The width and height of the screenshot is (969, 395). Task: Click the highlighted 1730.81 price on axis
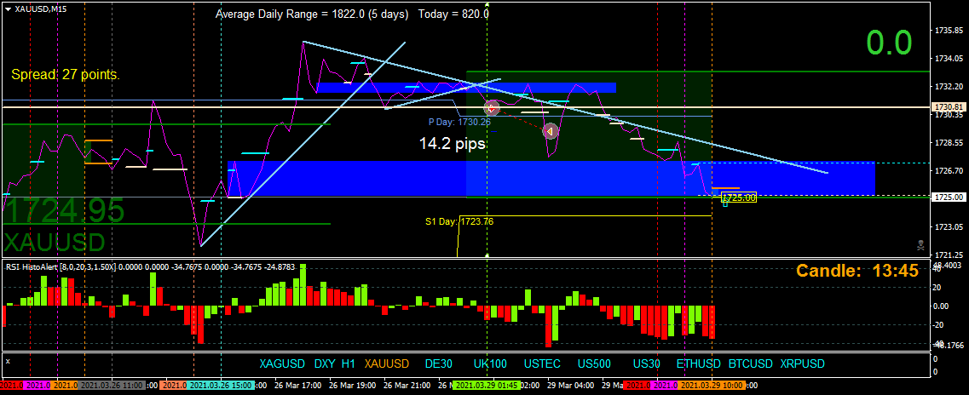coord(948,106)
